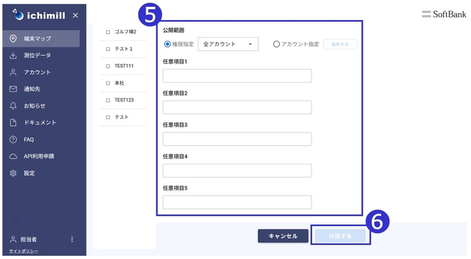Image resolution: width=471 pixels, height=259 pixels.
Task: Click the 作成する button
Action: click(340, 236)
